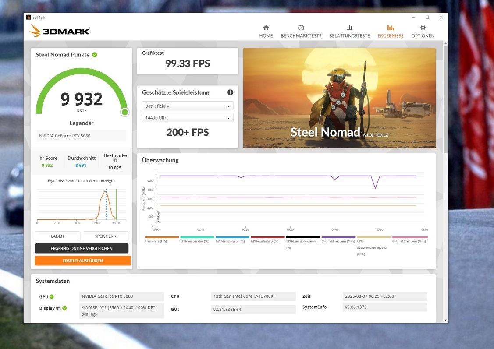This screenshot has height=349, width=494.
Task: Click info icon next to Geschätzte Spieleleistung
Action: coord(230,92)
